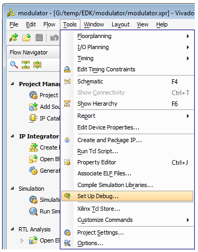198x252 pixels.
Task: Choose Edit Timing Constraints
Action: click(127, 69)
